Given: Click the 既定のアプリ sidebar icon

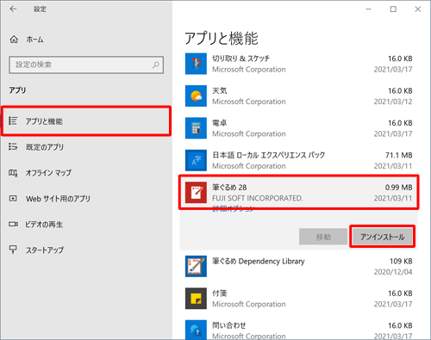Looking at the screenshot, I should [x=13, y=146].
